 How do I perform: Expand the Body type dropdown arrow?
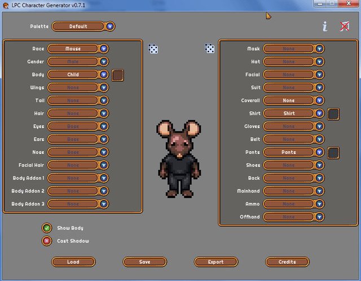104,74
